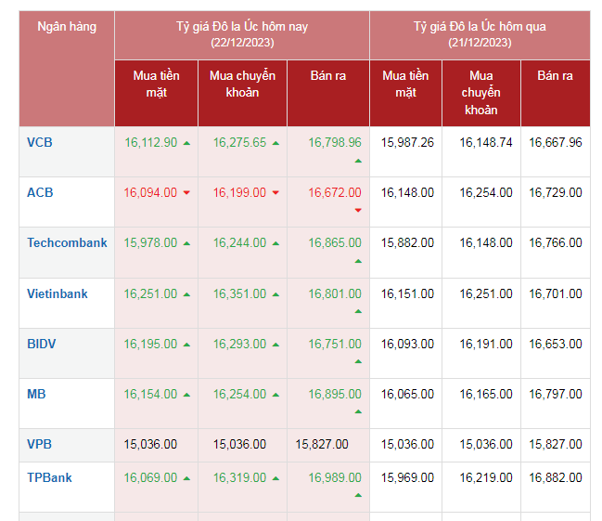Click the red down arrow beside 16,199.00
602x521 pixels.
275,193
